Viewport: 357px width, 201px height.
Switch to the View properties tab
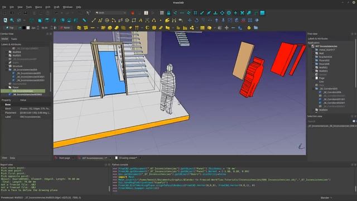click(x=4, y=157)
